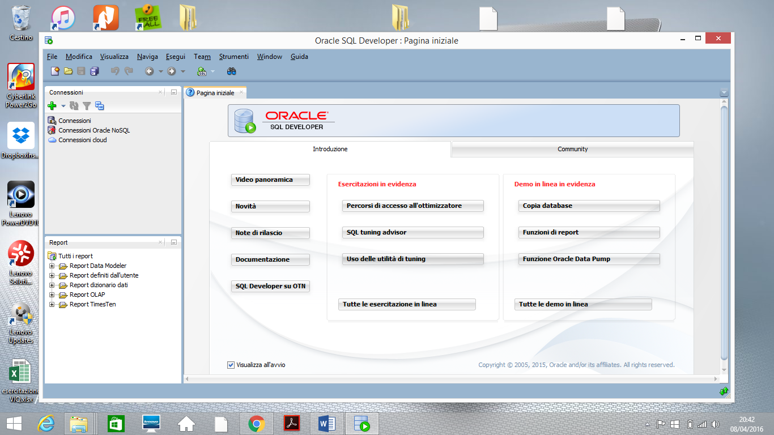Toggle Visualizza all'avvio checkbox

(x=231, y=365)
